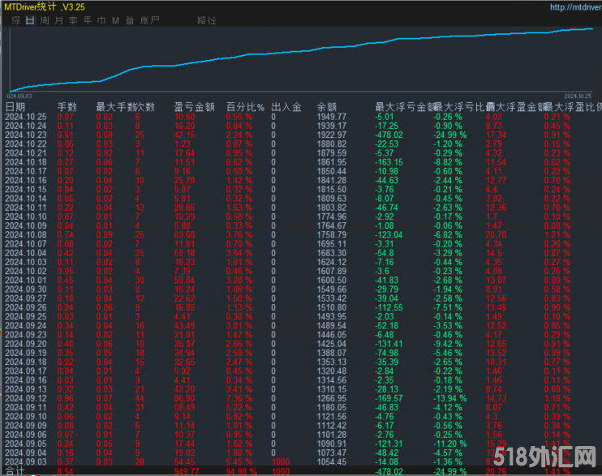Click the 百分比% column header
Screen dimensions: 602x476
pyautogui.click(x=245, y=106)
